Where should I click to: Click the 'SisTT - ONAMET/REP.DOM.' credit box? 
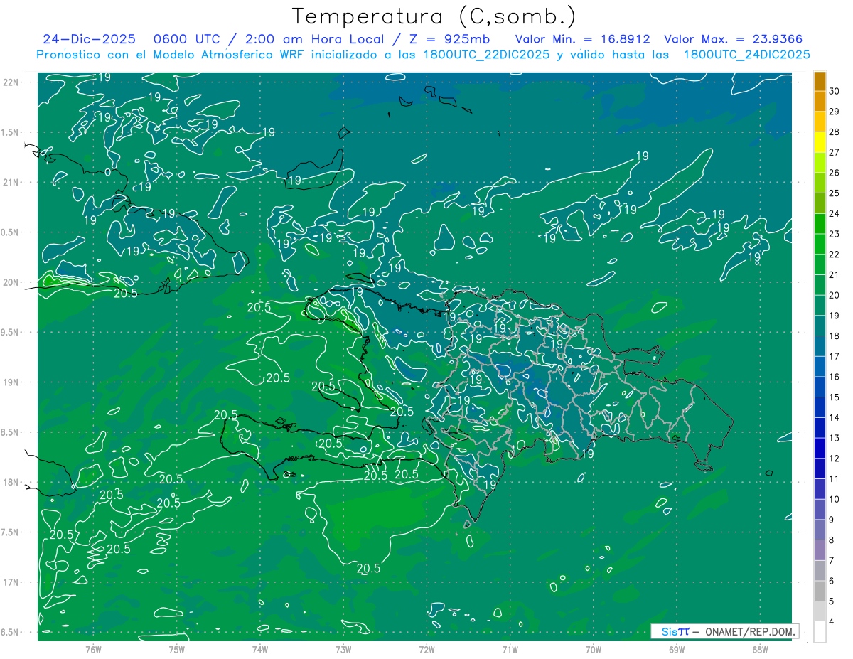pos(724,631)
